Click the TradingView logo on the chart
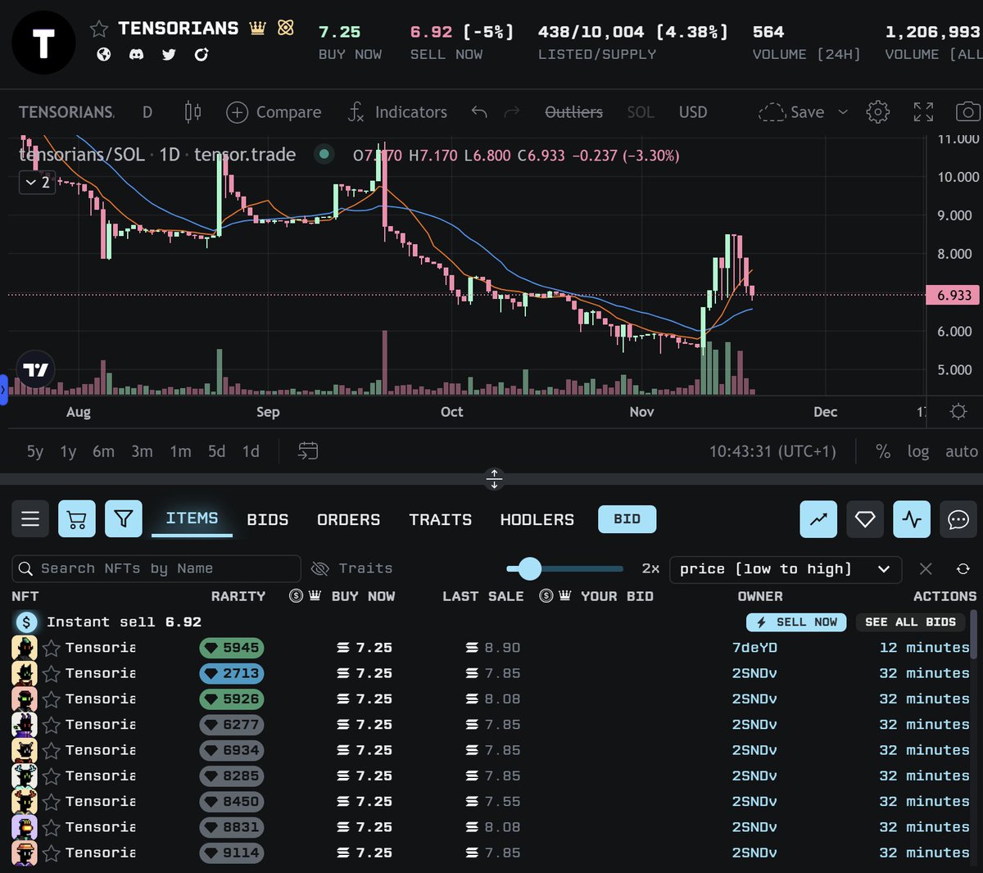Viewport: 983px width, 873px height. click(x=35, y=370)
